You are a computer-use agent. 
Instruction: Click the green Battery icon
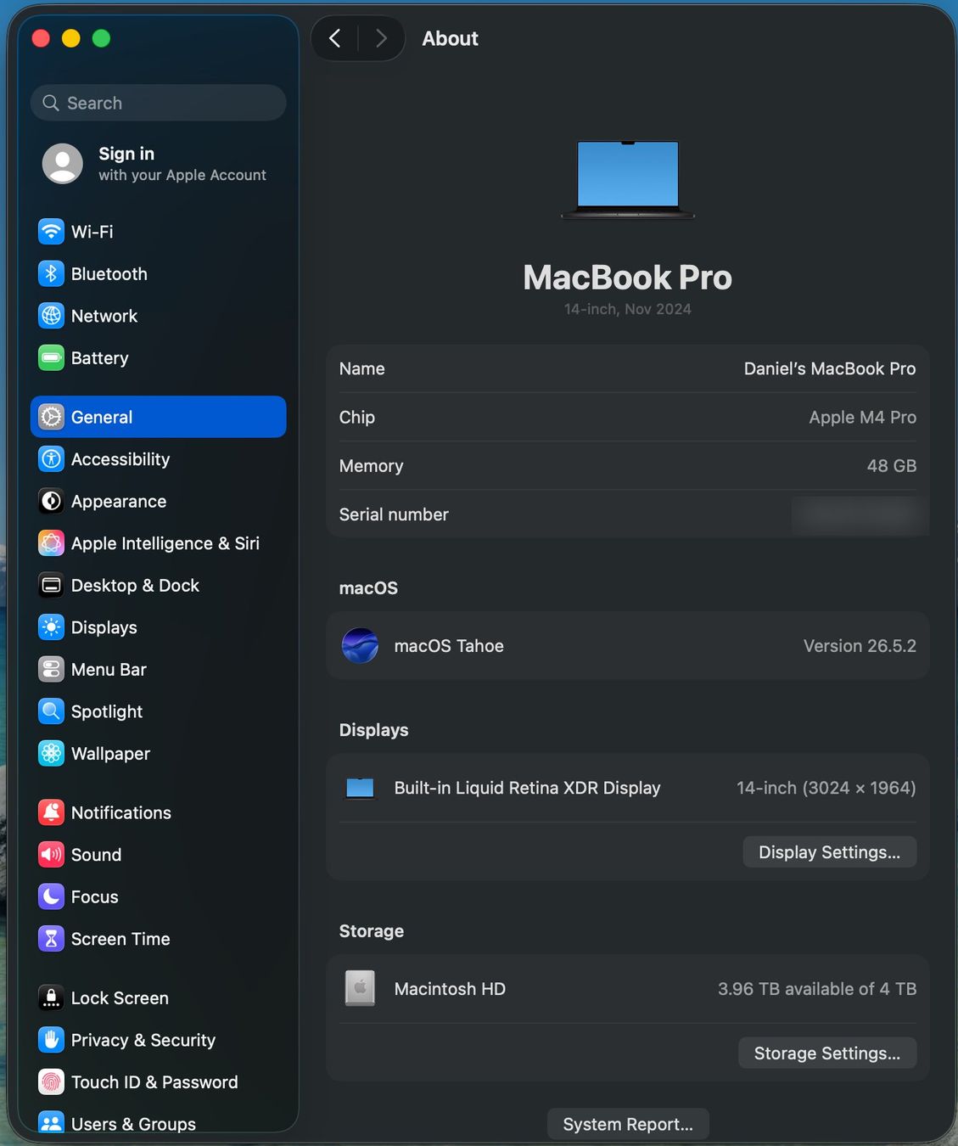51,358
